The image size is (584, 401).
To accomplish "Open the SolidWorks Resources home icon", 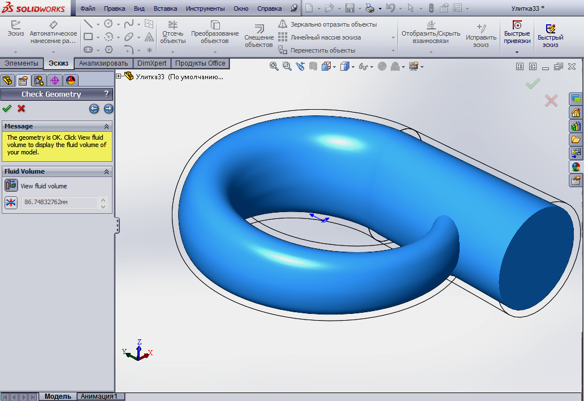I will (576, 113).
